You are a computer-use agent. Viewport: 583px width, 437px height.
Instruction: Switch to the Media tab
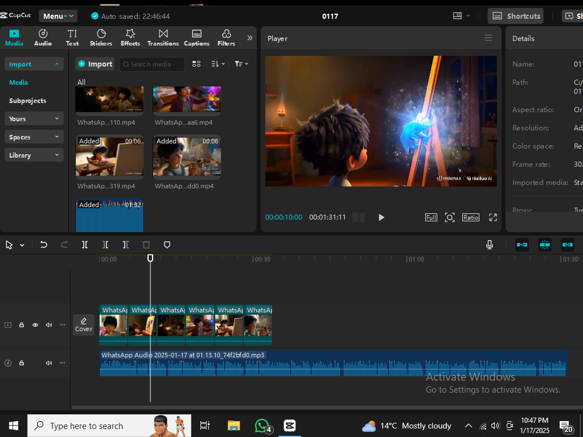click(x=14, y=38)
